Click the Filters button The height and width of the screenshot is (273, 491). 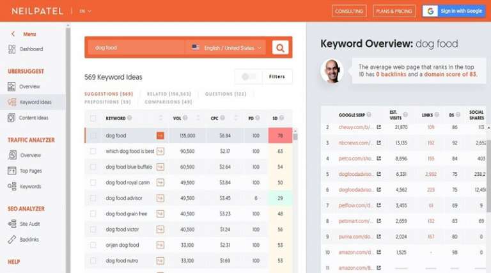coord(277,77)
